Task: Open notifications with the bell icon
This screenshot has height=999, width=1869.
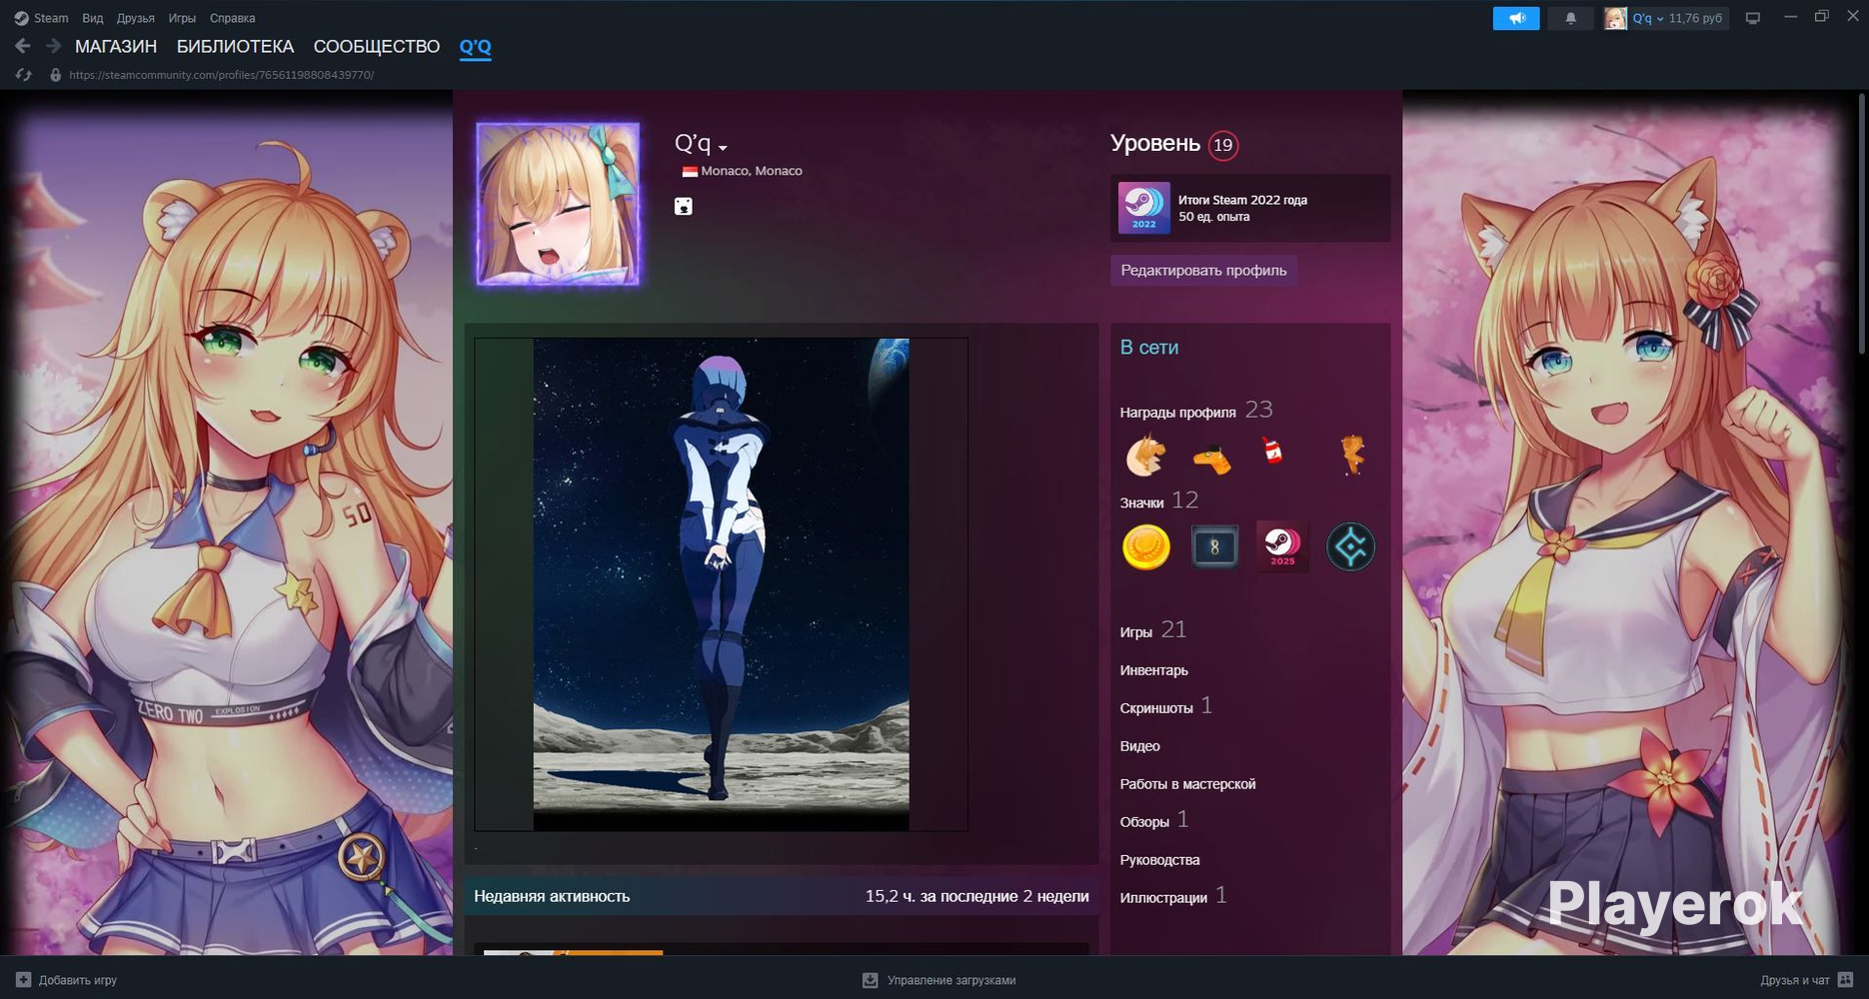Action: pyautogui.click(x=1570, y=18)
